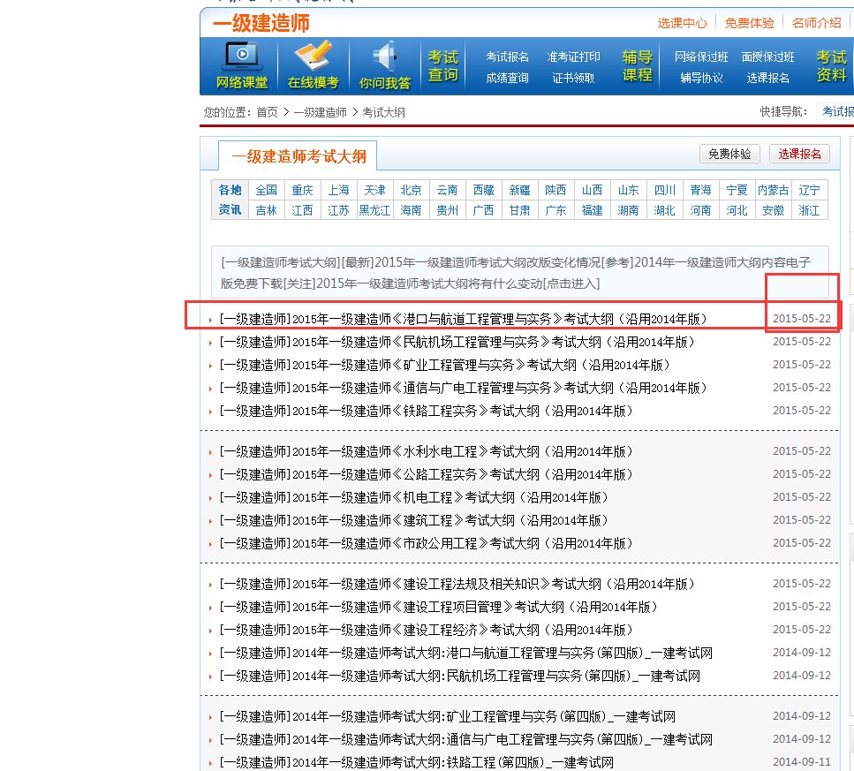This screenshot has width=854, height=771.
Task: Select 网络保过班 from the top navigation
Action: click(x=704, y=55)
